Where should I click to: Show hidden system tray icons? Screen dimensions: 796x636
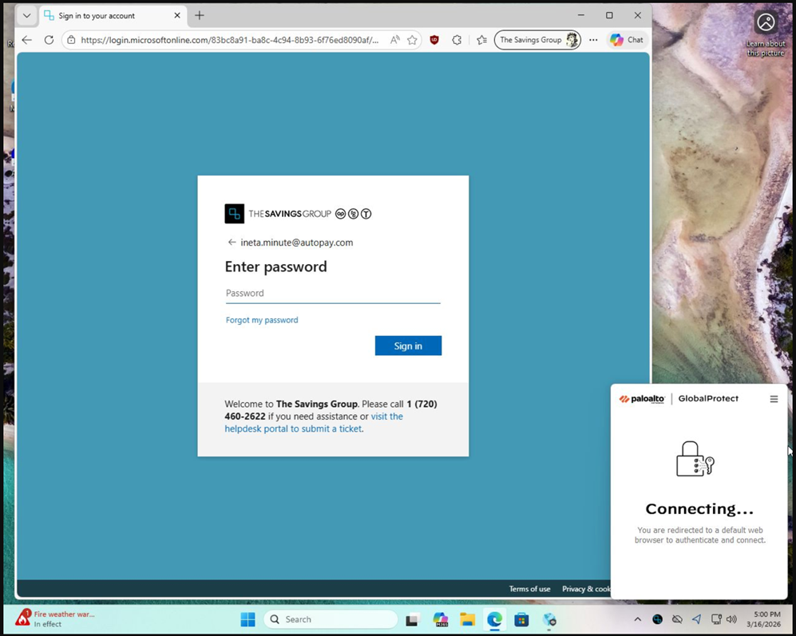(637, 619)
